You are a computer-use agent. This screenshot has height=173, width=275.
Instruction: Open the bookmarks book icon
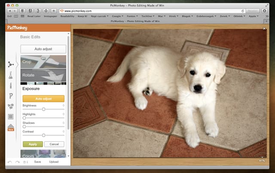pyautogui.click(x=16, y=16)
